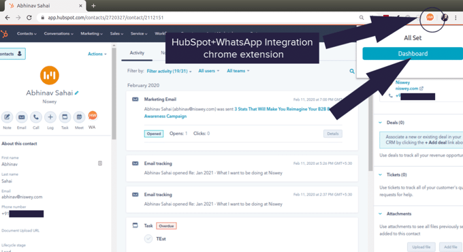Collapse the Tickets (0) section
The height and width of the screenshot is (252, 463).
(x=381, y=174)
